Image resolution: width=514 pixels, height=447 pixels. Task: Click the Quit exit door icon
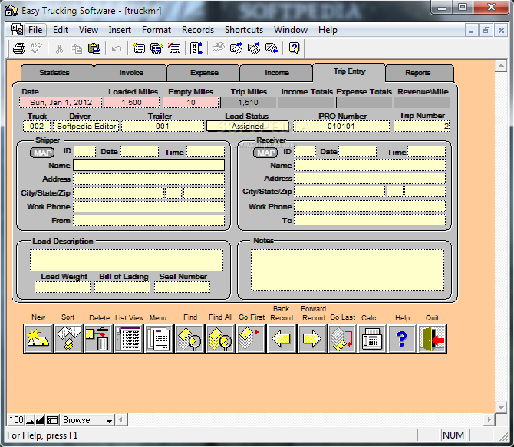coord(432,339)
